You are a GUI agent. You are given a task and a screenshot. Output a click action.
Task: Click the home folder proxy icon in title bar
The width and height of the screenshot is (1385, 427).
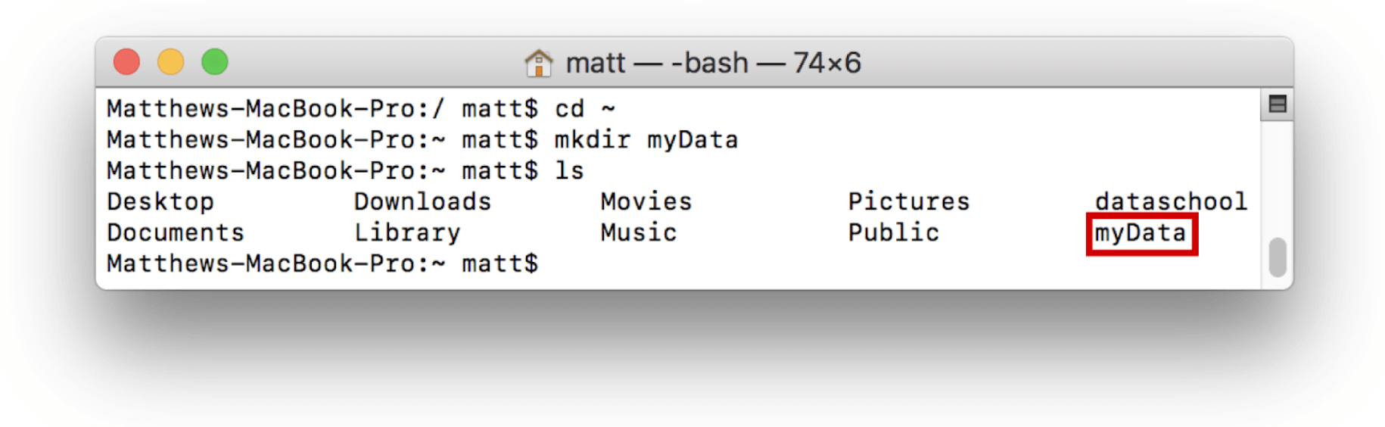[x=538, y=63]
